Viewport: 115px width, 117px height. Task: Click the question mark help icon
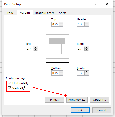click(96, 4)
